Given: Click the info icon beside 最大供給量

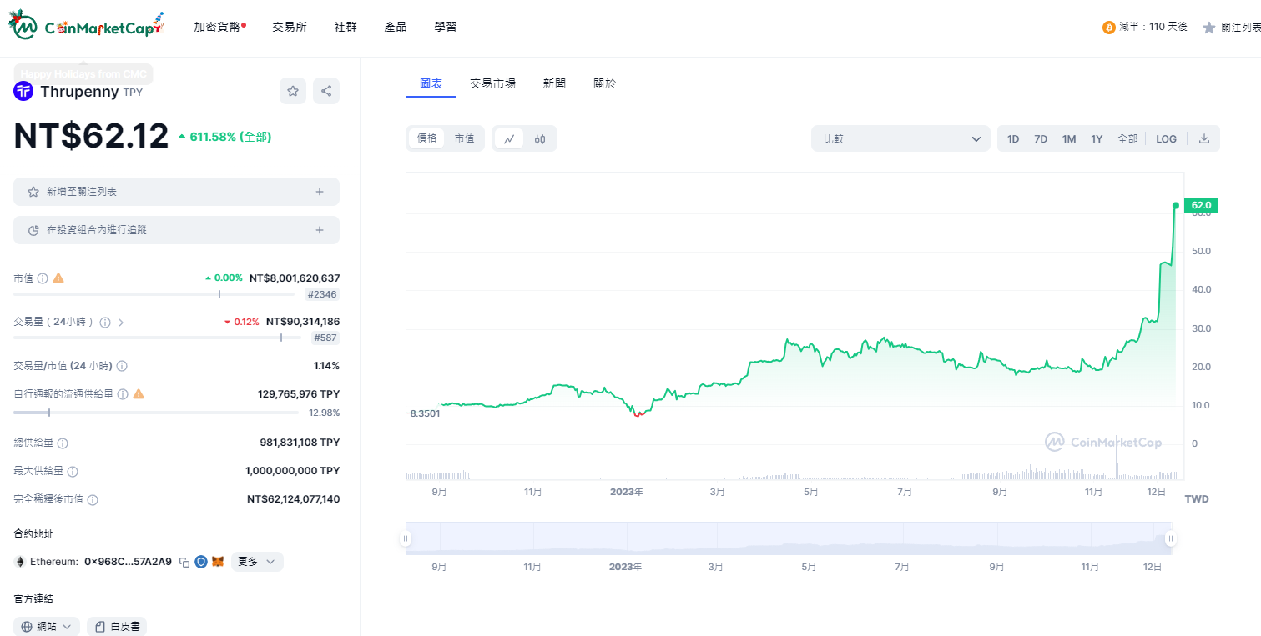Looking at the screenshot, I should 73,472.
